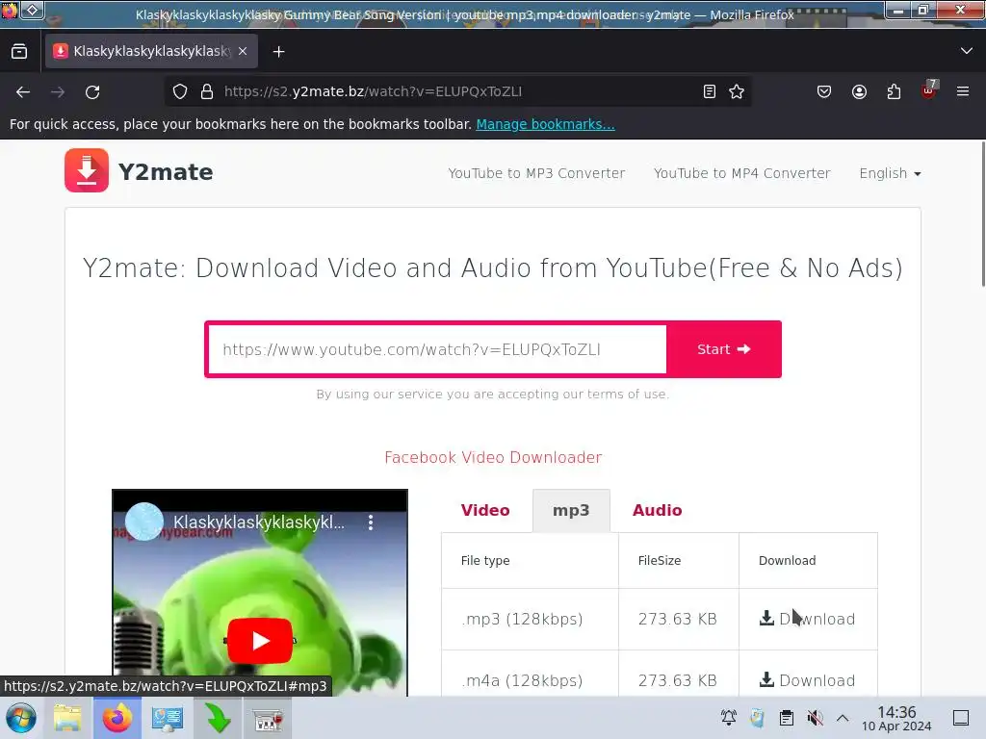Play the embedded YouTube video
Screen dimensions: 986x739
pos(260,641)
